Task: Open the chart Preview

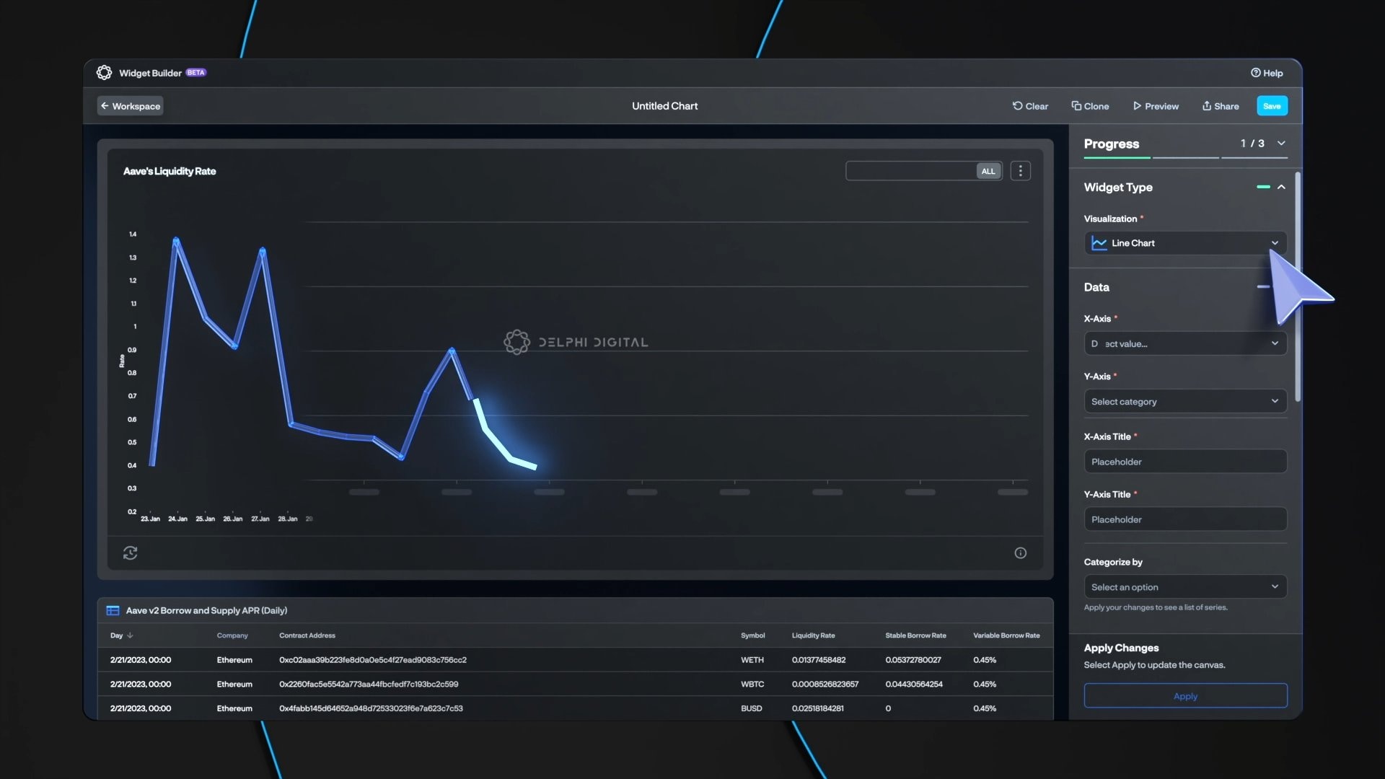Action: 1156,106
